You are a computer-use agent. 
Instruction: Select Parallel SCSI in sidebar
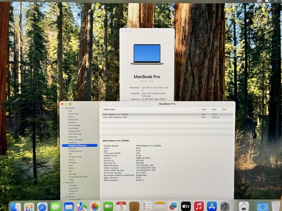tap(75, 157)
